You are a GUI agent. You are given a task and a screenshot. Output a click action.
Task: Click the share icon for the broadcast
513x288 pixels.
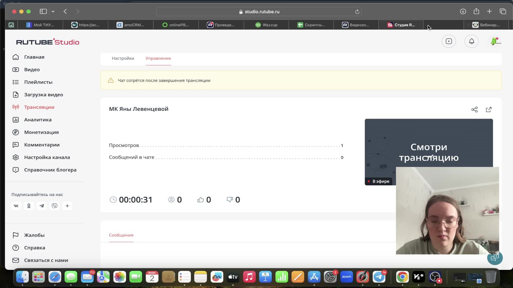[474, 110]
